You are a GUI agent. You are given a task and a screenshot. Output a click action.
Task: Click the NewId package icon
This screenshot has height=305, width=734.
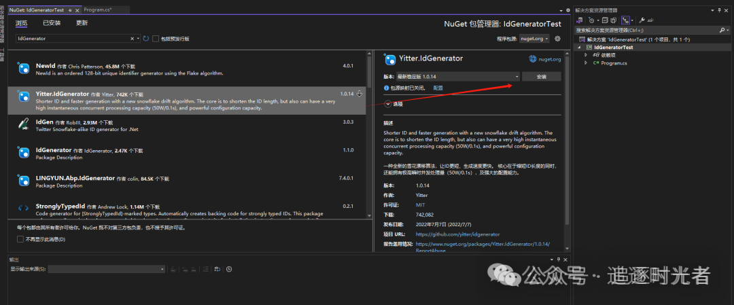click(23, 69)
